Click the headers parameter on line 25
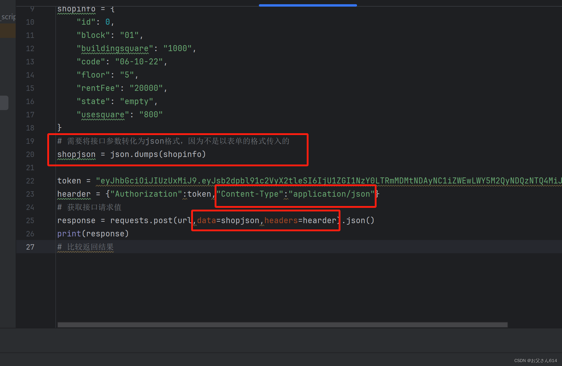 click(281, 220)
